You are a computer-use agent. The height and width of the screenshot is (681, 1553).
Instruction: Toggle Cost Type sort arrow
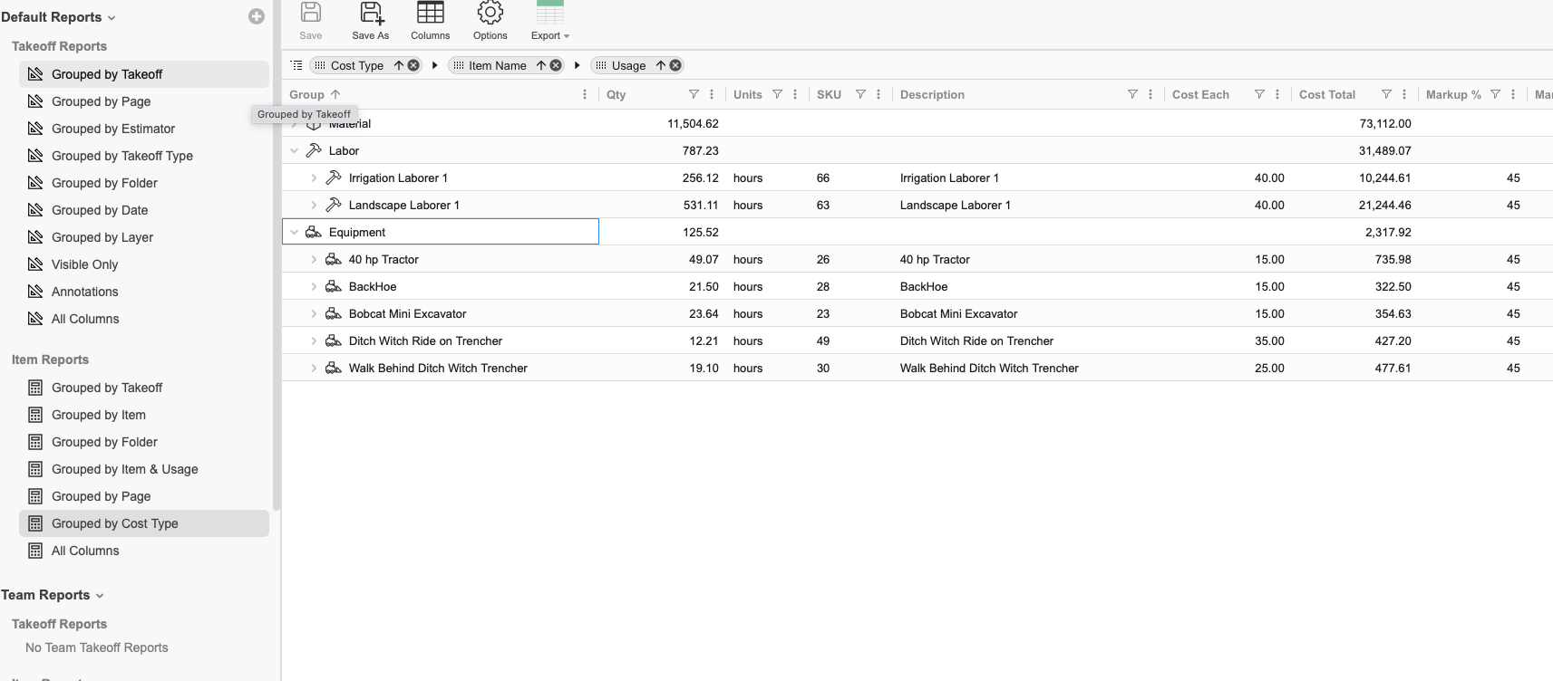(399, 65)
